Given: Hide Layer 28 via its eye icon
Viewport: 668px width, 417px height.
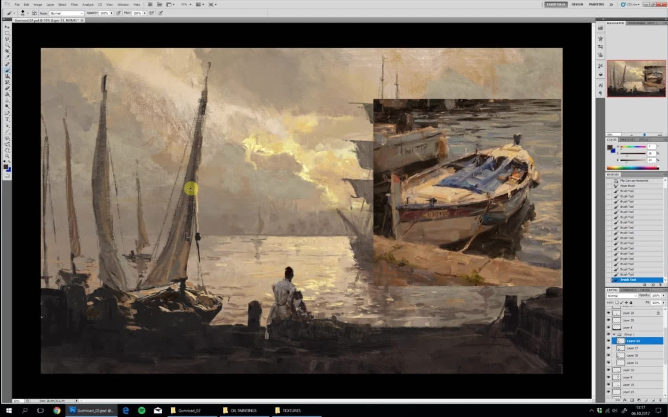Looking at the screenshot, I should tap(608, 320).
